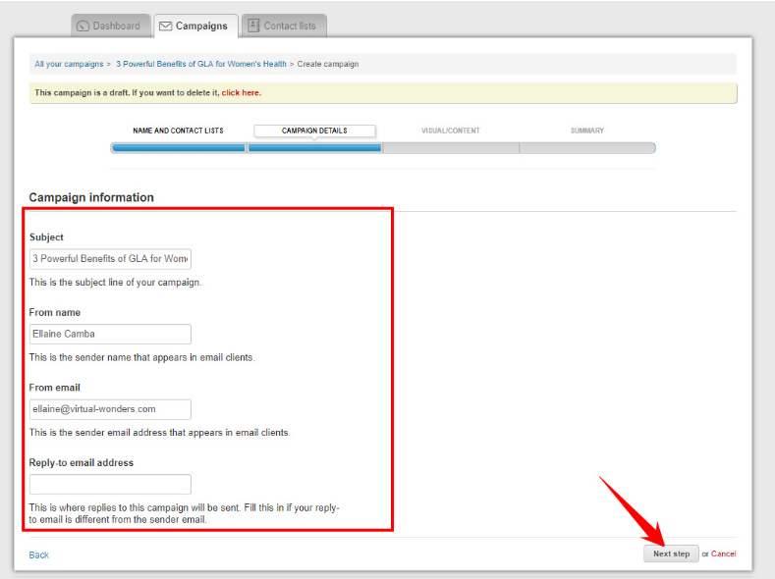775x579 pixels.
Task: Go to All your campaigns breadcrumb
Action: pyautogui.click(x=69, y=64)
